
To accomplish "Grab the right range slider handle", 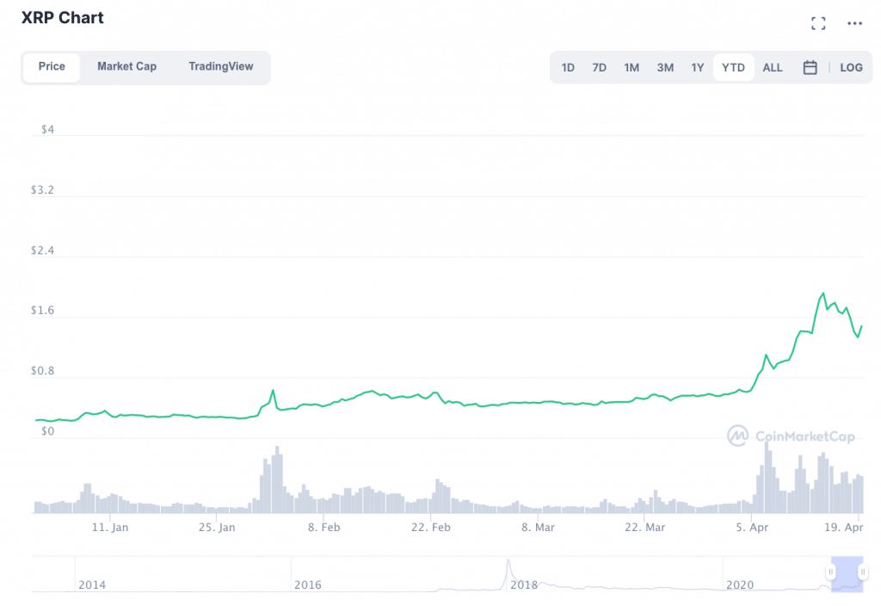I will pos(862,572).
